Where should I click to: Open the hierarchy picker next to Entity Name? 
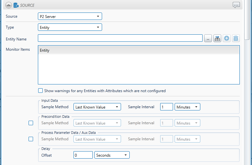pyautogui.click(x=217, y=39)
